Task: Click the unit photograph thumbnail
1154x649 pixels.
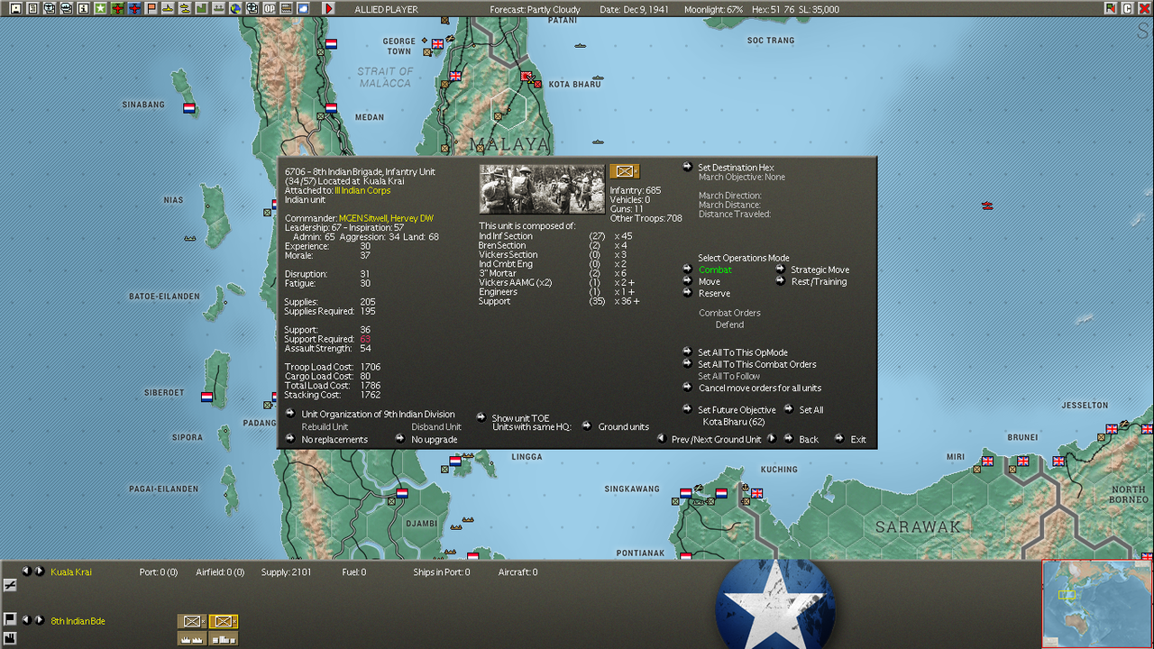Action: pos(542,188)
